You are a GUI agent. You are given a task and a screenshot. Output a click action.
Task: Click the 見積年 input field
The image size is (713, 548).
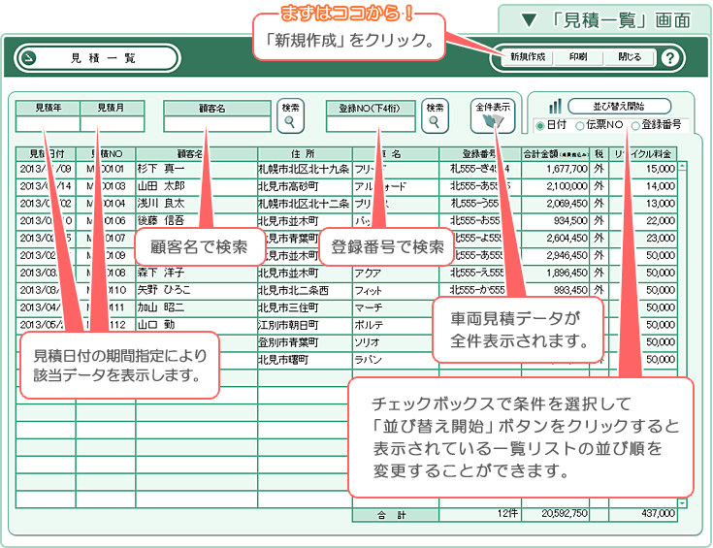click(48, 124)
